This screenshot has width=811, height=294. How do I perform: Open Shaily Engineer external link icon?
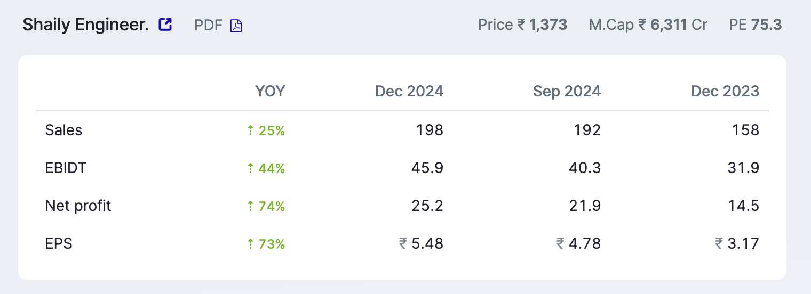165,24
